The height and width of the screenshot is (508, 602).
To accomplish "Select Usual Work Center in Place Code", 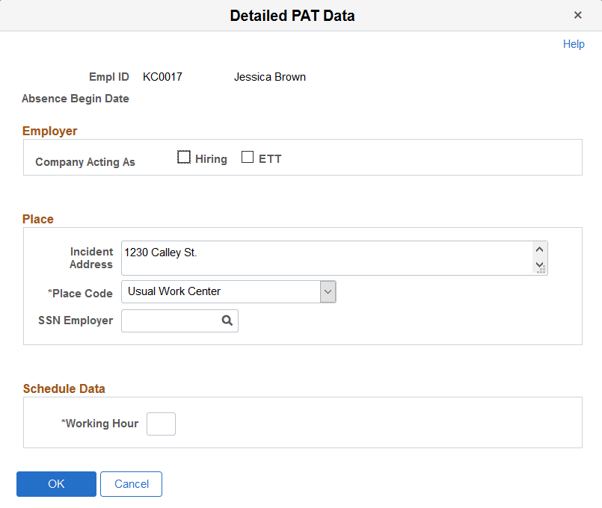I will coord(224,291).
